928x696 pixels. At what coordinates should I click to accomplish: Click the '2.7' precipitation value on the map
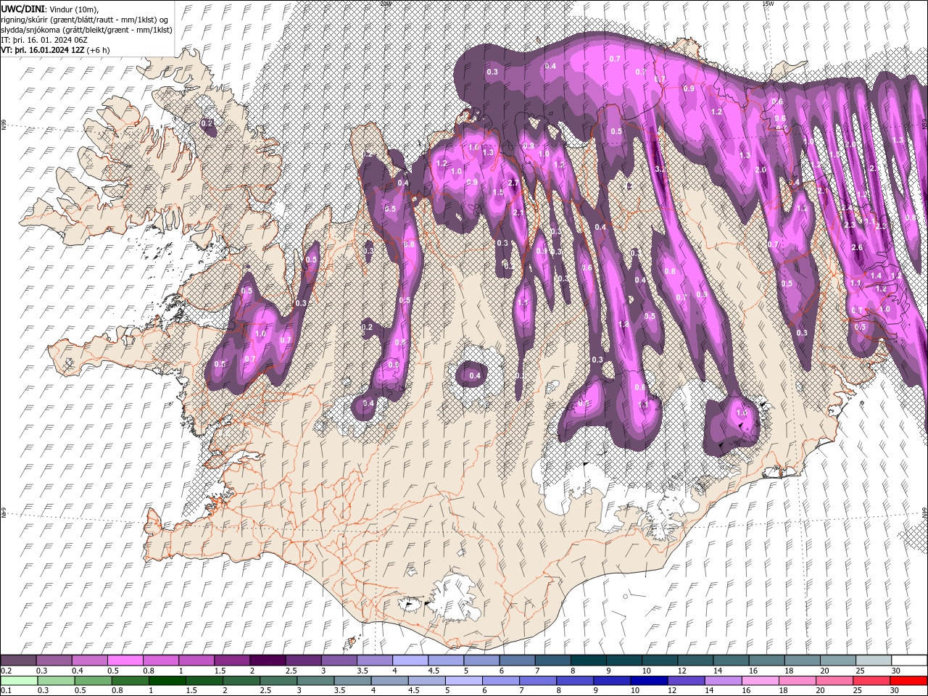point(513,183)
